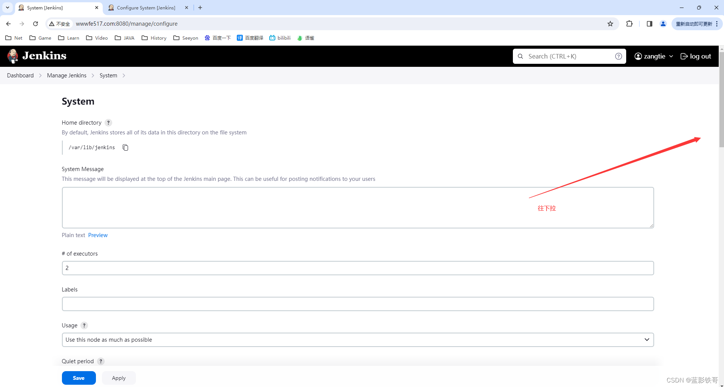Open the zangtie user profile
Screen dimensions: 724x387
pos(650,56)
